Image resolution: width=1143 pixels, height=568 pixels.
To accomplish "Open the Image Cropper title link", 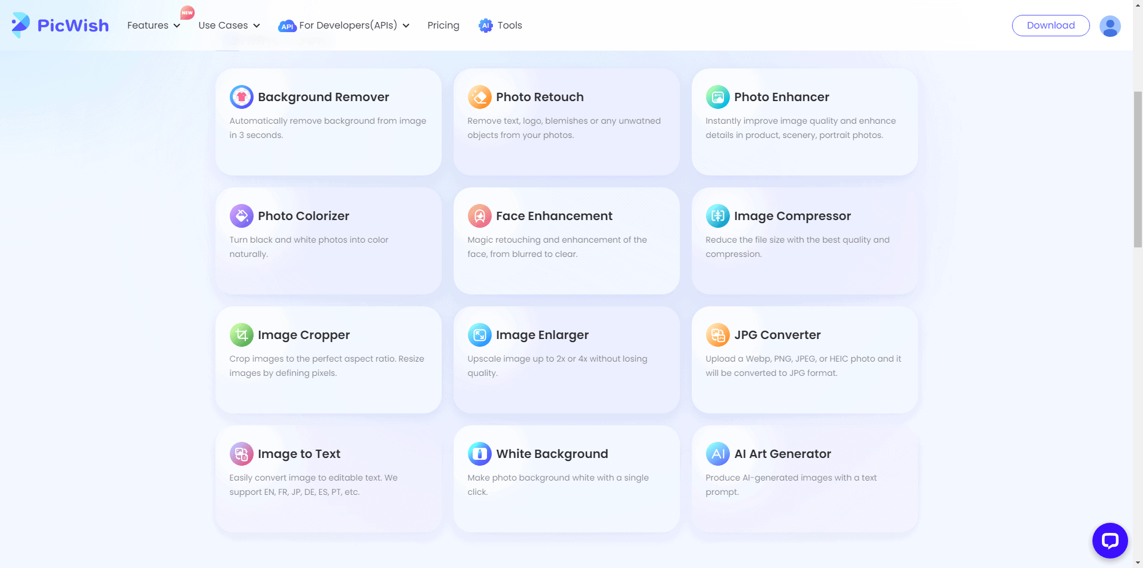I will [x=304, y=335].
